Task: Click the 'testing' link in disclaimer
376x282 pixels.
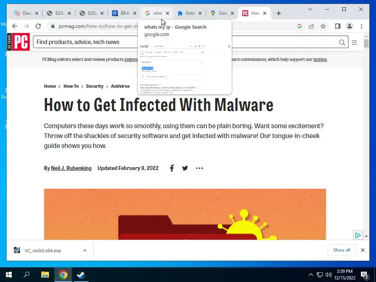Action: (x=320, y=59)
